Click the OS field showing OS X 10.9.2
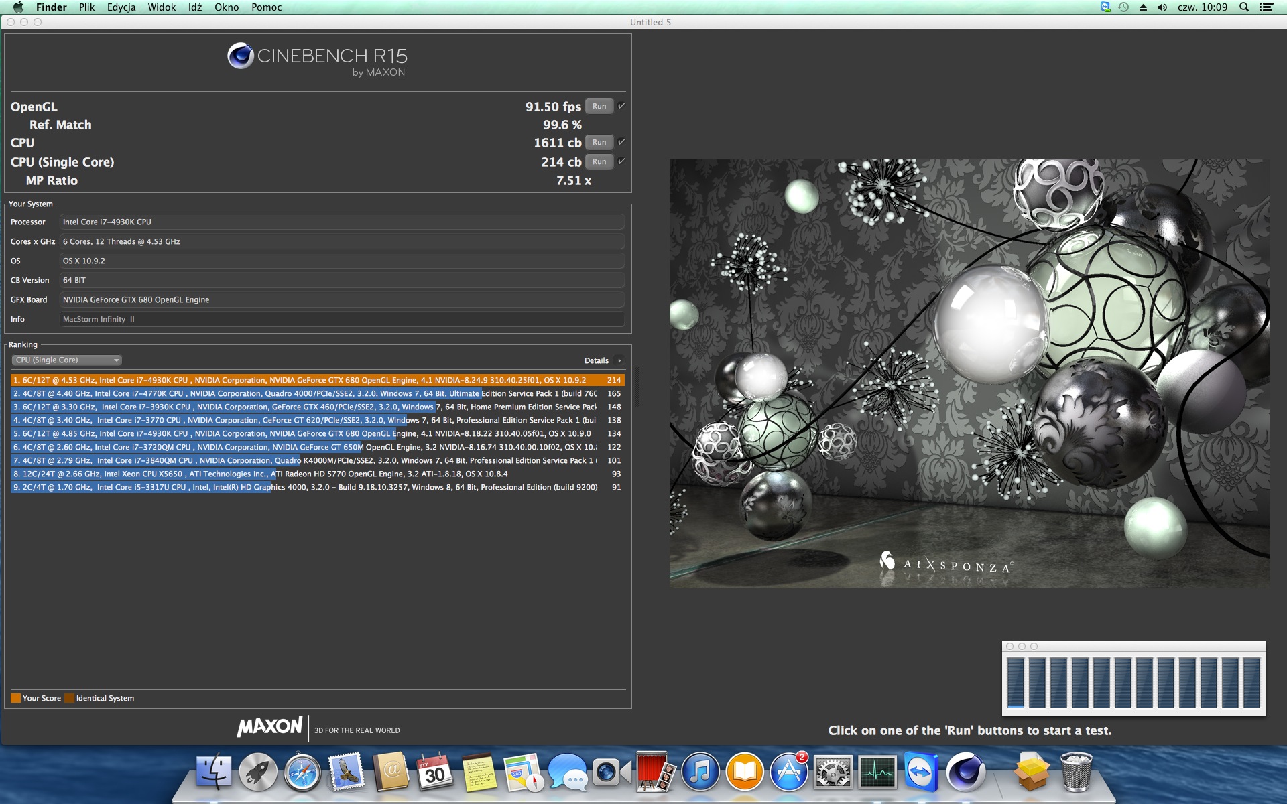This screenshot has width=1287, height=804. (x=342, y=261)
